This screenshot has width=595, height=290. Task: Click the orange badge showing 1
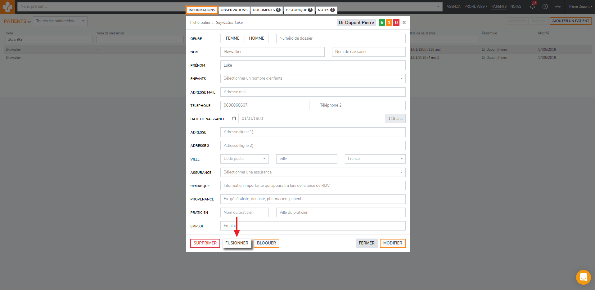point(389,23)
